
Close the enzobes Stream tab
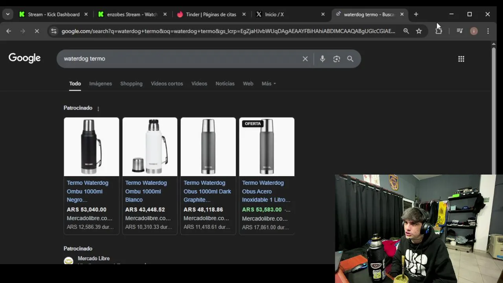click(x=165, y=14)
